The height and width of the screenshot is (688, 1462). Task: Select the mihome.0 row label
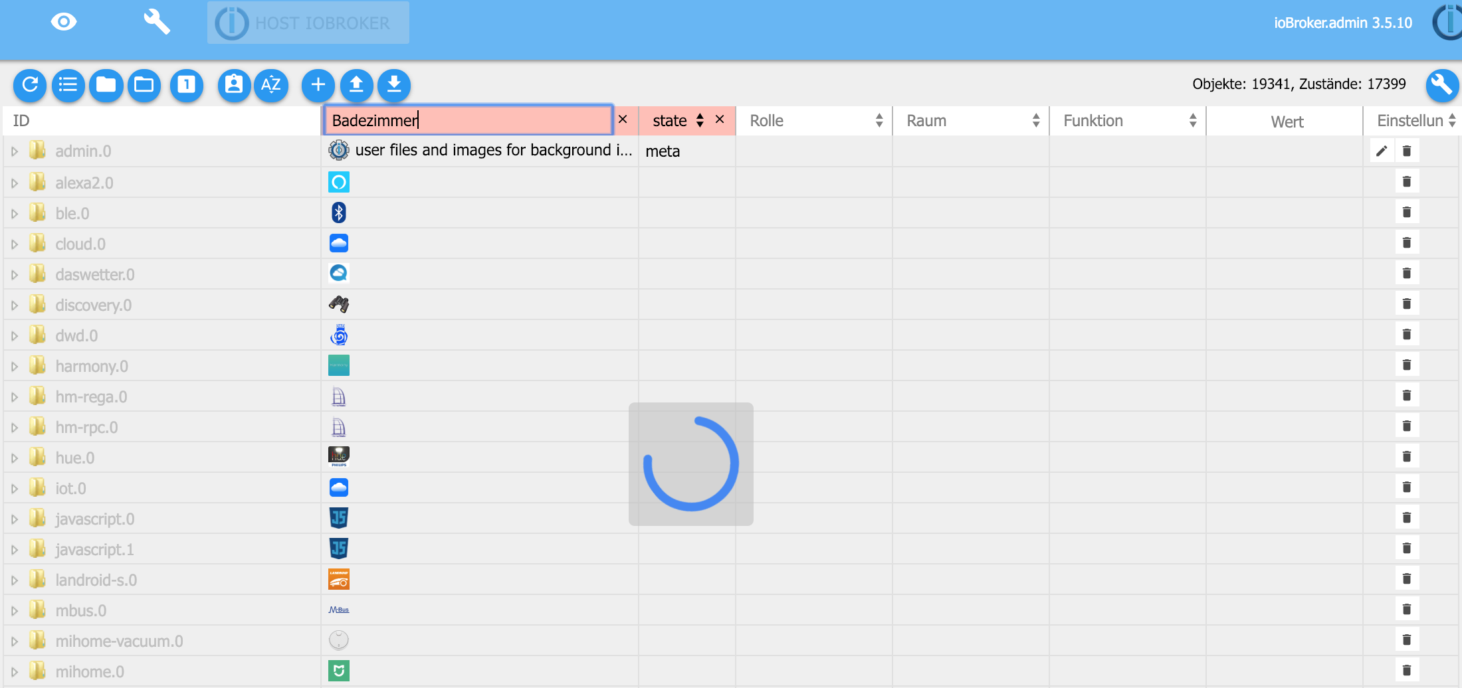90,671
